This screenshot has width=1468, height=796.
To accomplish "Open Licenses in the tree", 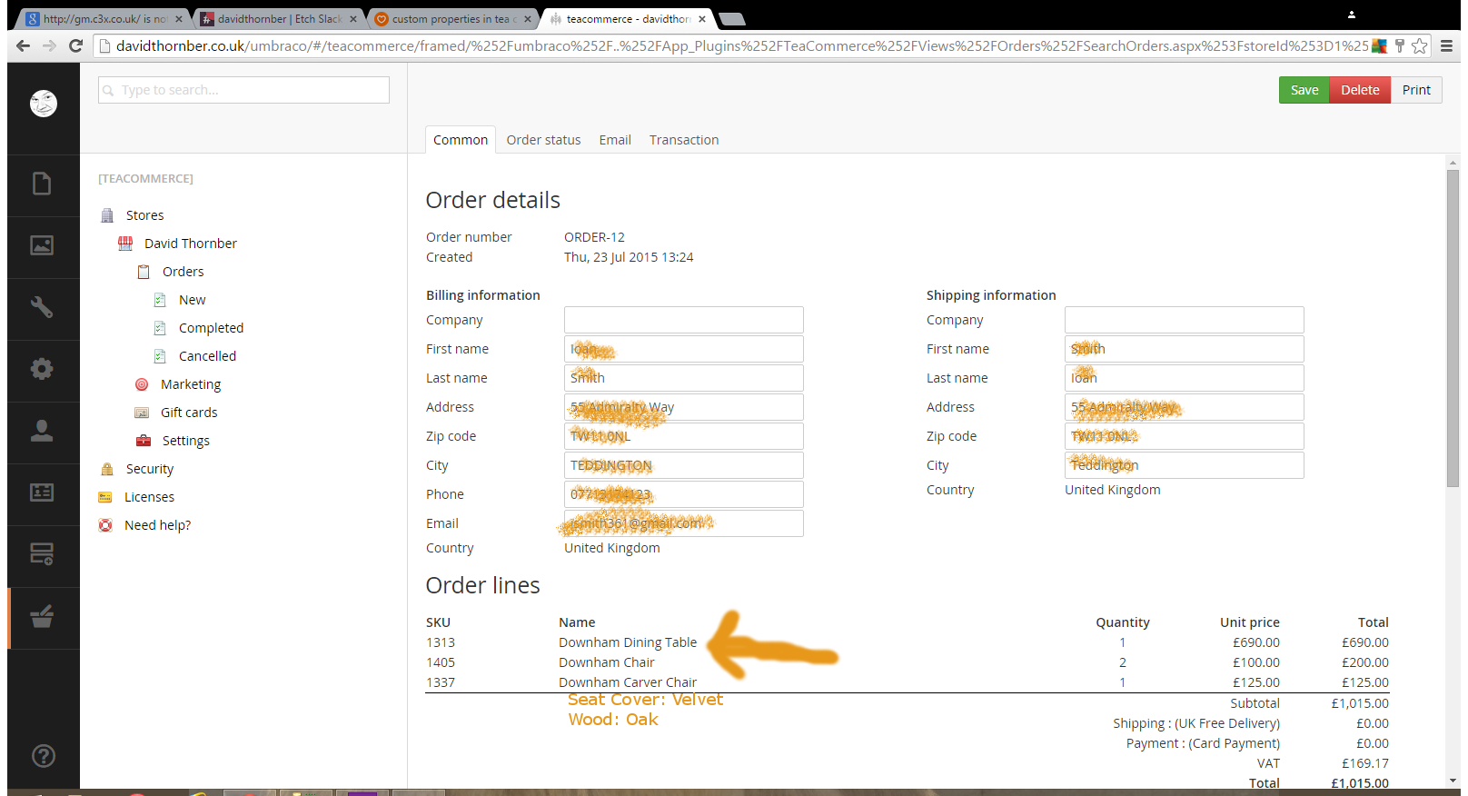I will pos(150,497).
